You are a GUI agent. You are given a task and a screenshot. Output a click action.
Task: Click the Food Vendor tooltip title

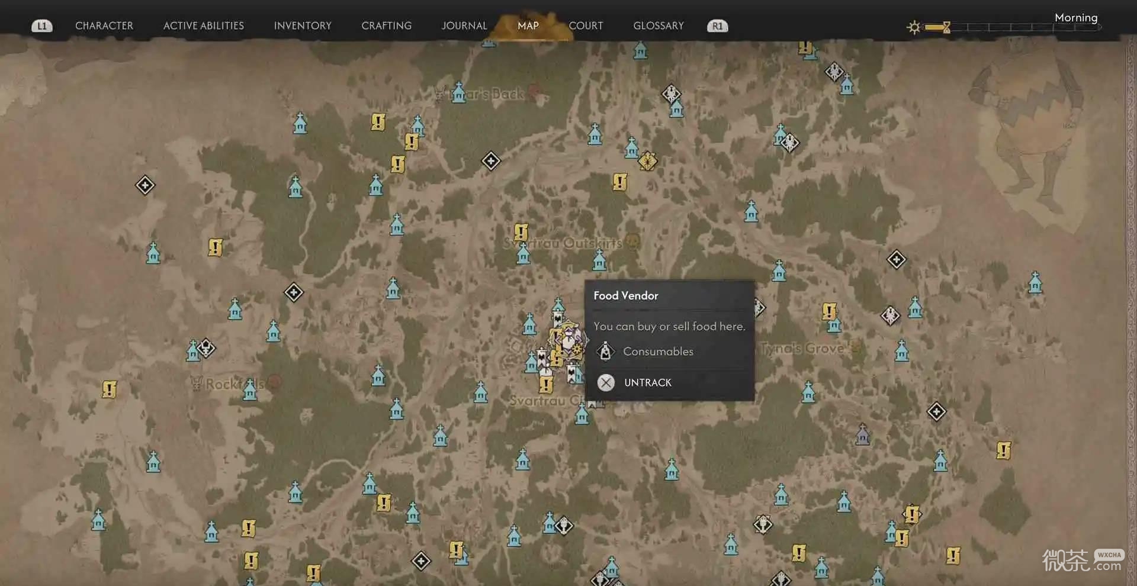coord(626,295)
